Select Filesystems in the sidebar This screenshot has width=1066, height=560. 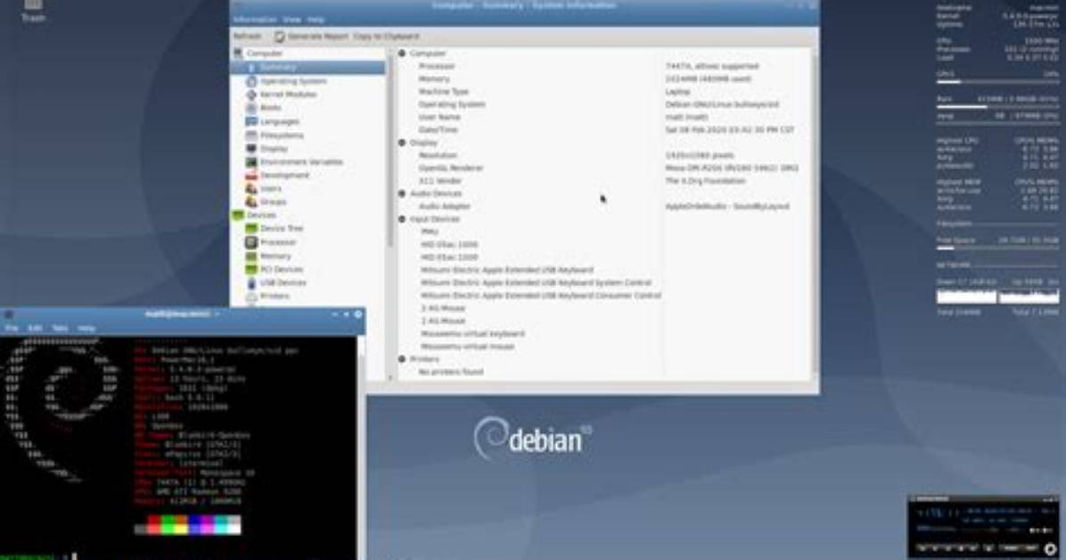[283, 135]
